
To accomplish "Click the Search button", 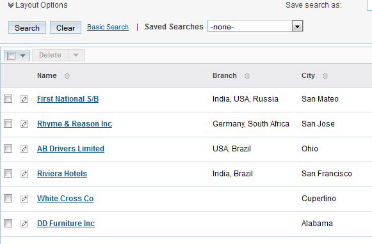I will coord(27,27).
